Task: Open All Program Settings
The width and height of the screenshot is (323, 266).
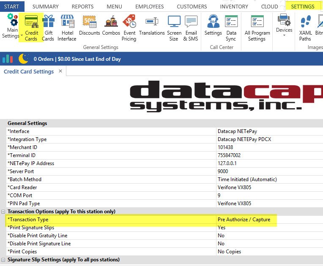Action: [x=257, y=27]
